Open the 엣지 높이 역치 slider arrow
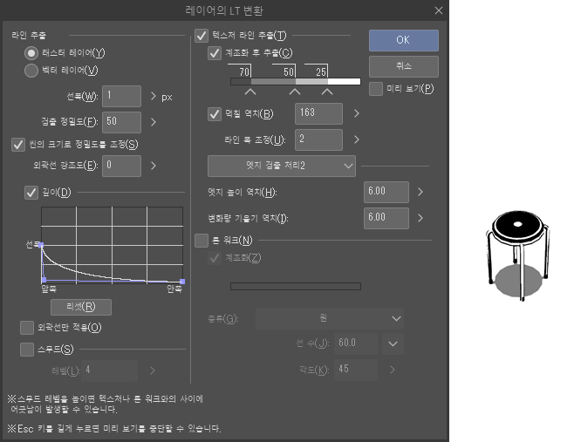The image size is (581, 442). pyautogui.click(x=420, y=193)
